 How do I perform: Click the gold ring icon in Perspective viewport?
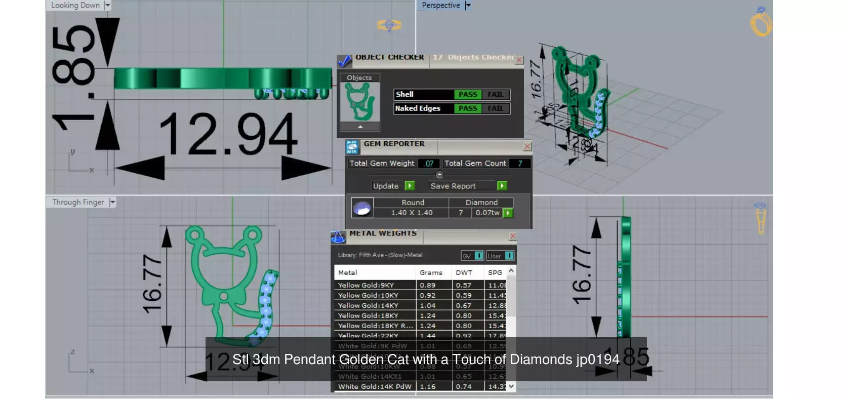(761, 22)
